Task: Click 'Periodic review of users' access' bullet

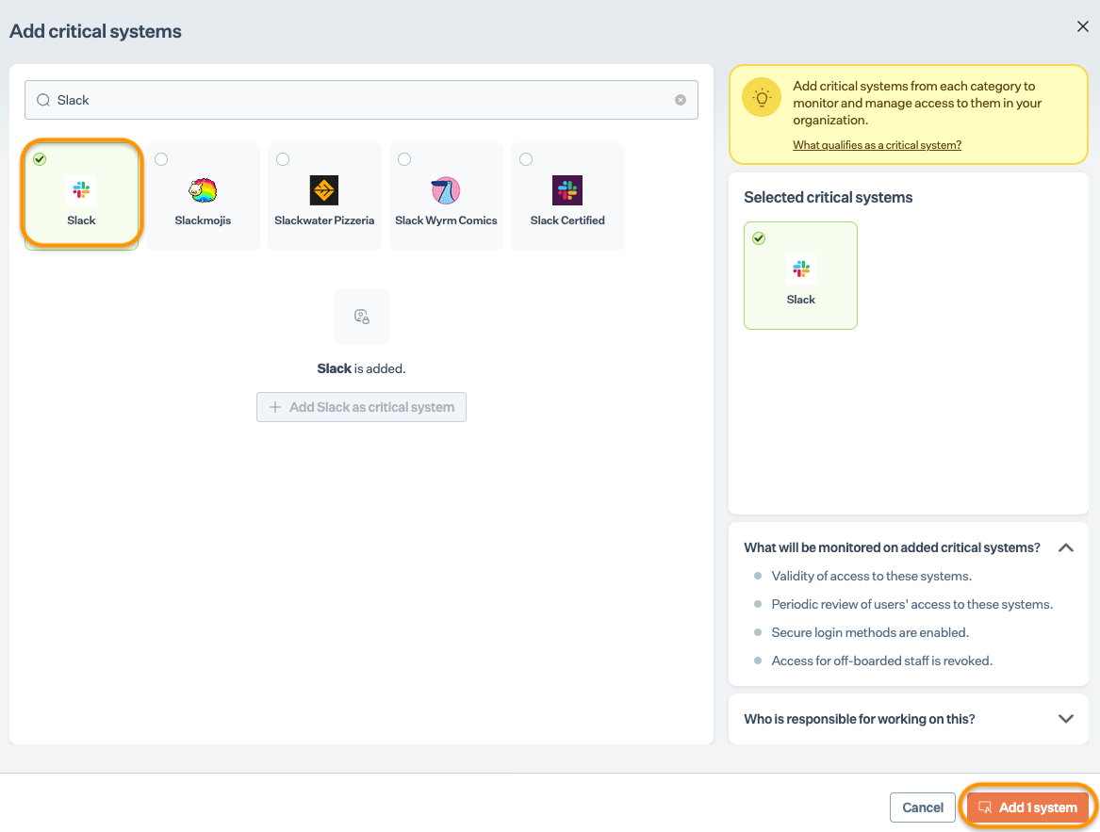Action: [x=912, y=605]
